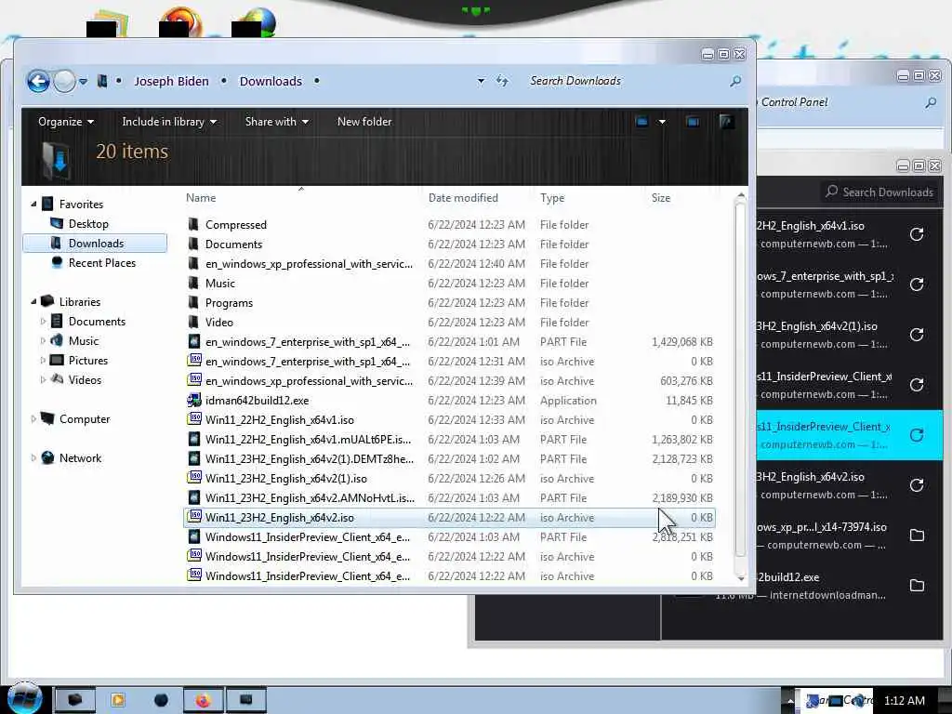Expand the Videos library node
This screenshot has height=714, width=952.
43,380
